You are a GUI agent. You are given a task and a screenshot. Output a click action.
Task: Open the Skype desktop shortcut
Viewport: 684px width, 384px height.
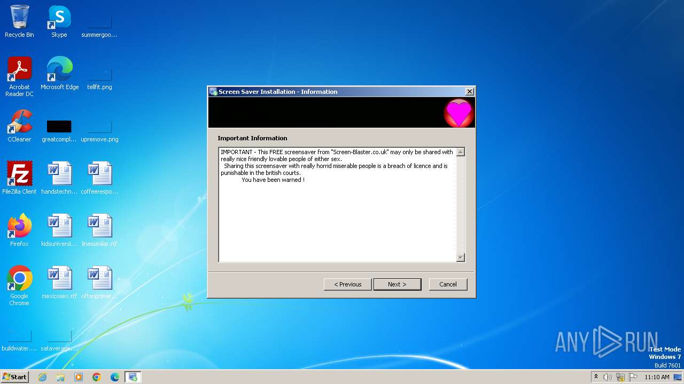click(x=59, y=21)
